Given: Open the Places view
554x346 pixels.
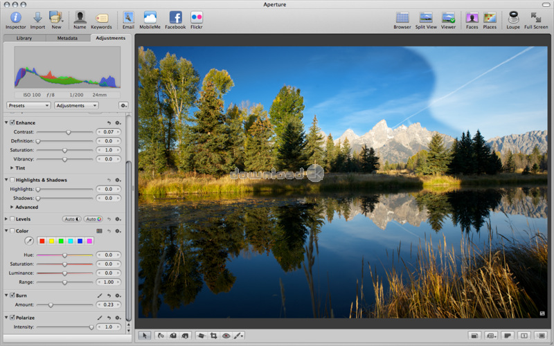Looking at the screenshot, I should [x=490, y=17].
